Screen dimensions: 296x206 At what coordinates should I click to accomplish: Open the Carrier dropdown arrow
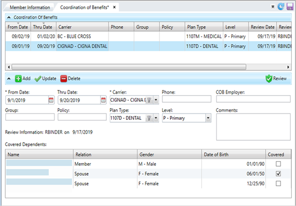click(156, 100)
